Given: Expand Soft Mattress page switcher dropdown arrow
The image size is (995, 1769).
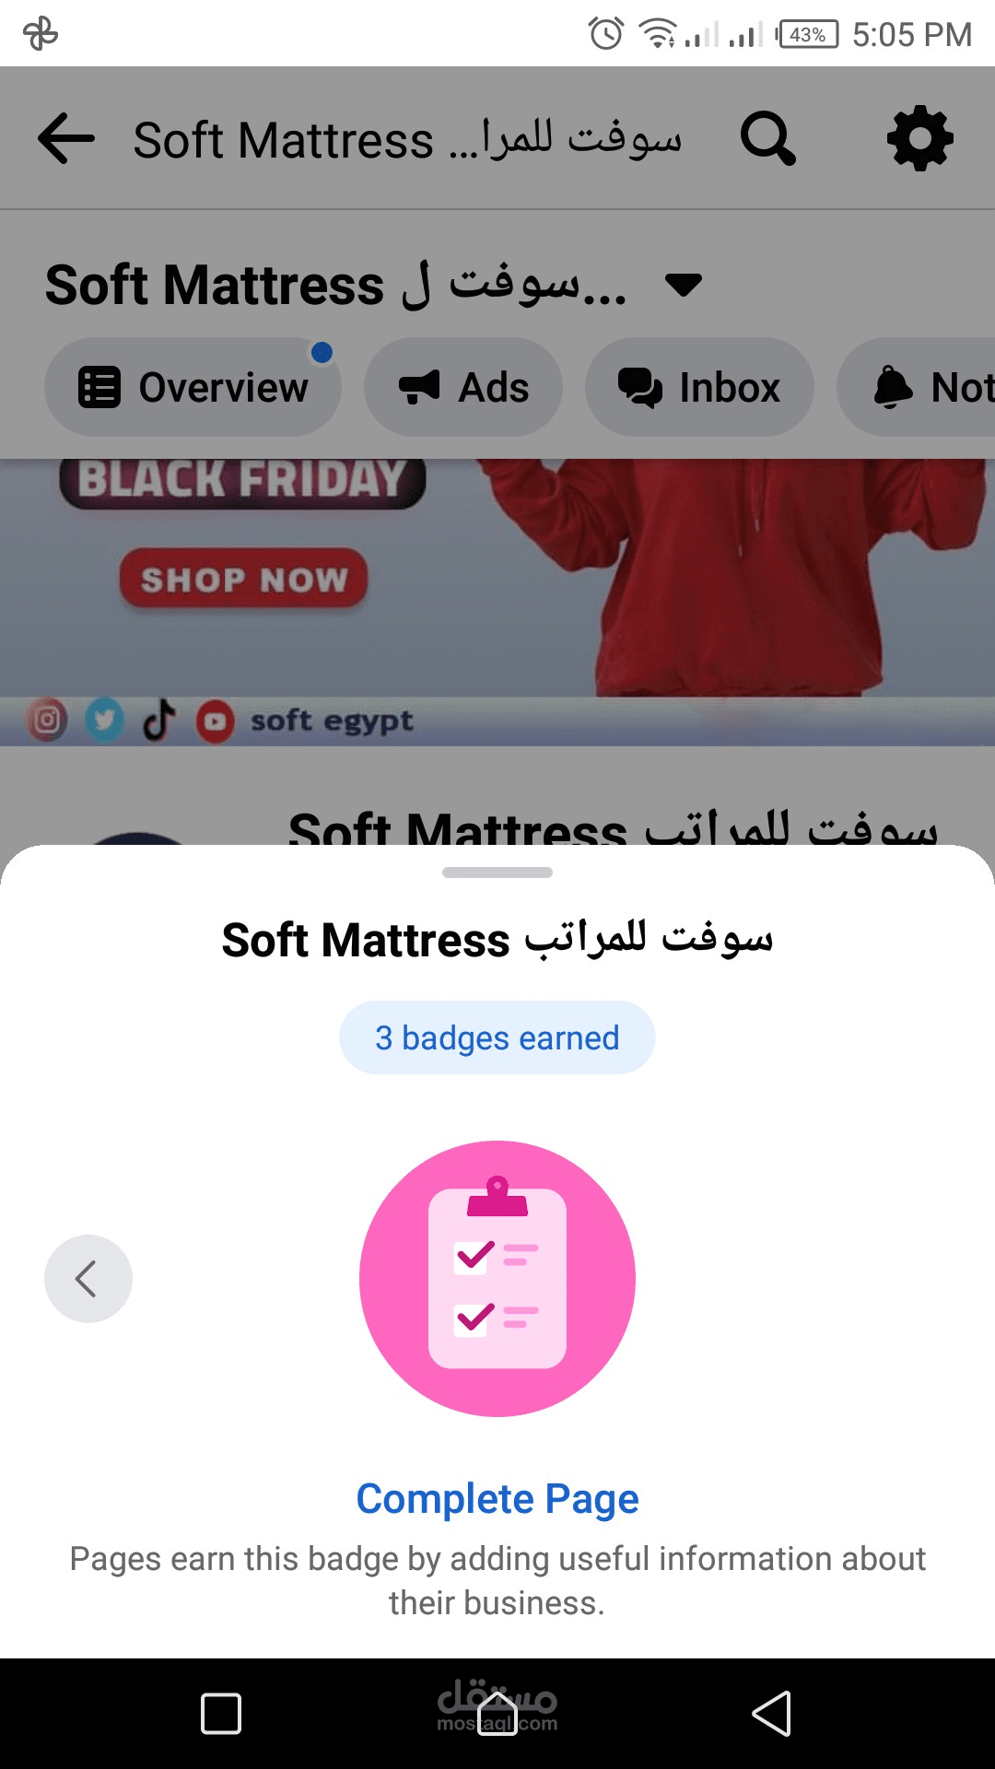Looking at the screenshot, I should tap(684, 285).
